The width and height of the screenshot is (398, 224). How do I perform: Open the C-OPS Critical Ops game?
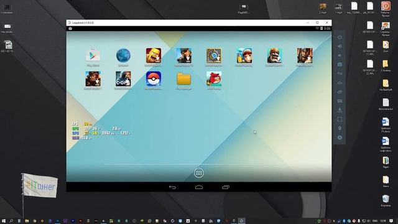[x=123, y=79]
